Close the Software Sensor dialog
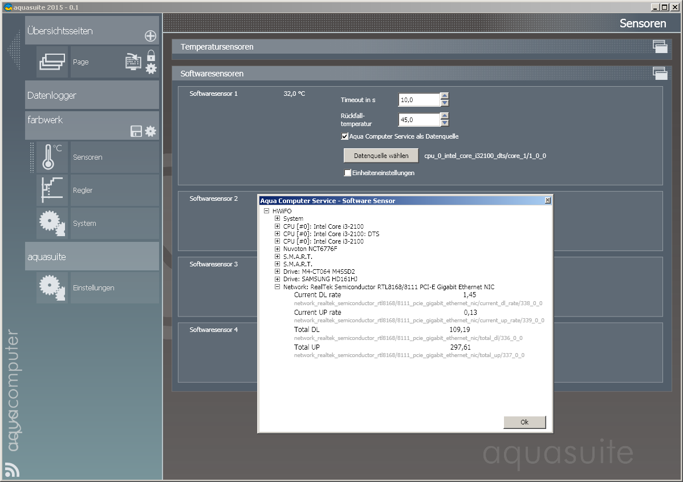 [547, 200]
